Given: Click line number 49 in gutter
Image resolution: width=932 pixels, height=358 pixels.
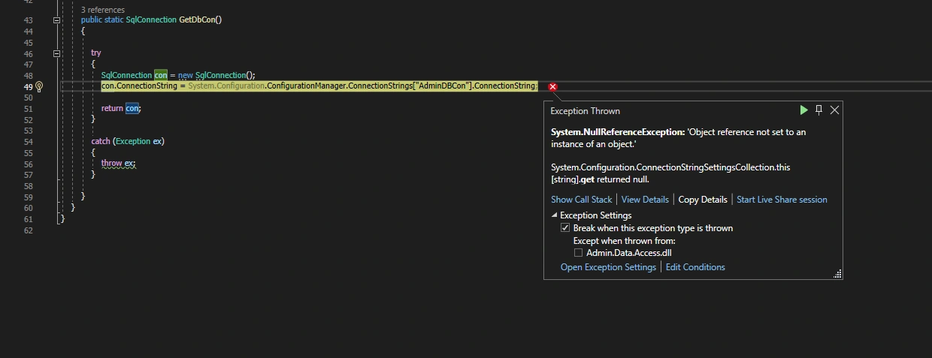Looking at the screenshot, I should coord(29,86).
